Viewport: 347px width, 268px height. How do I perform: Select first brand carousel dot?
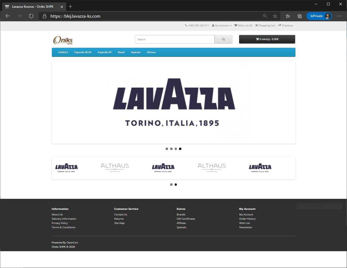[x=171, y=185]
